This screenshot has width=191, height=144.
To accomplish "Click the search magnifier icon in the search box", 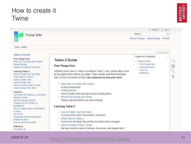I will click(x=168, y=34).
